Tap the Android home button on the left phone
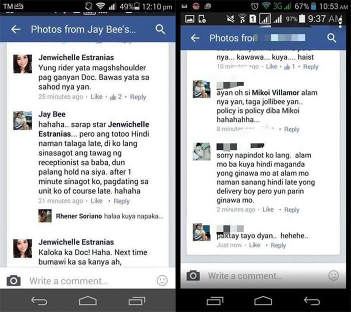This screenshot has height=312, width=351. pos(88,301)
